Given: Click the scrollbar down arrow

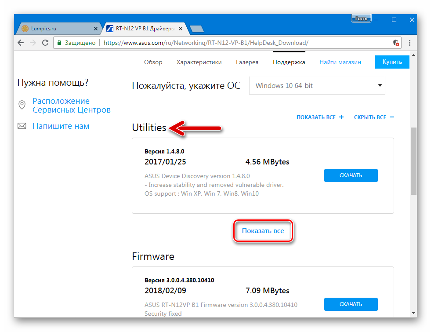Looking at the screenshot, I should coord(413,313).
